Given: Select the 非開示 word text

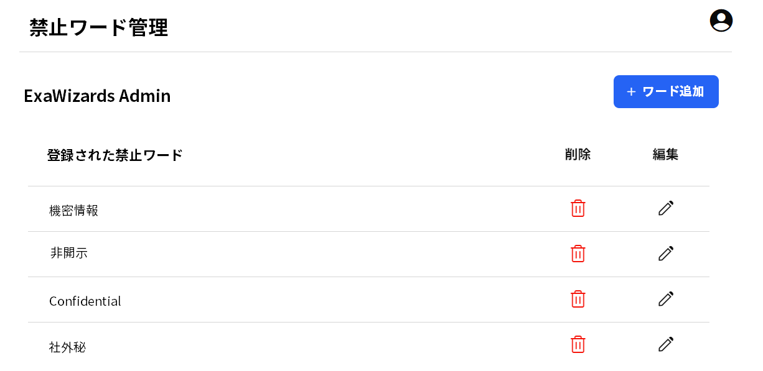Looking at the screenshot, I should pyautogui.click(x=68, y=253).
